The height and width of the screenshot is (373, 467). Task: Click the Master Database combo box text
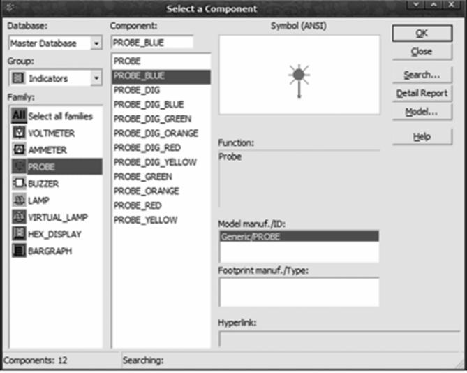click(43, 43)
